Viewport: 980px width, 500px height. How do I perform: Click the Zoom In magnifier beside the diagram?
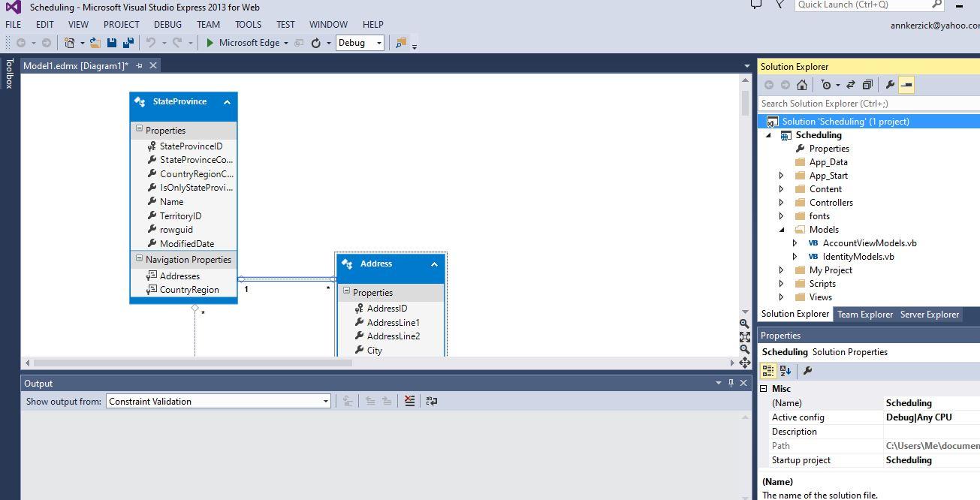[x=744, y=323]
